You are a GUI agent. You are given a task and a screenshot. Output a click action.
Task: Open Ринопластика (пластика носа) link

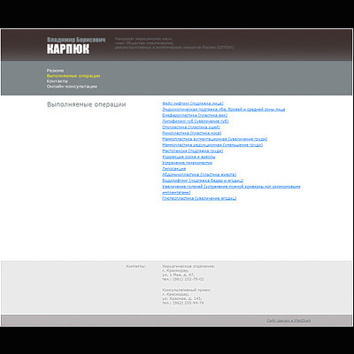tap(192, 133)
